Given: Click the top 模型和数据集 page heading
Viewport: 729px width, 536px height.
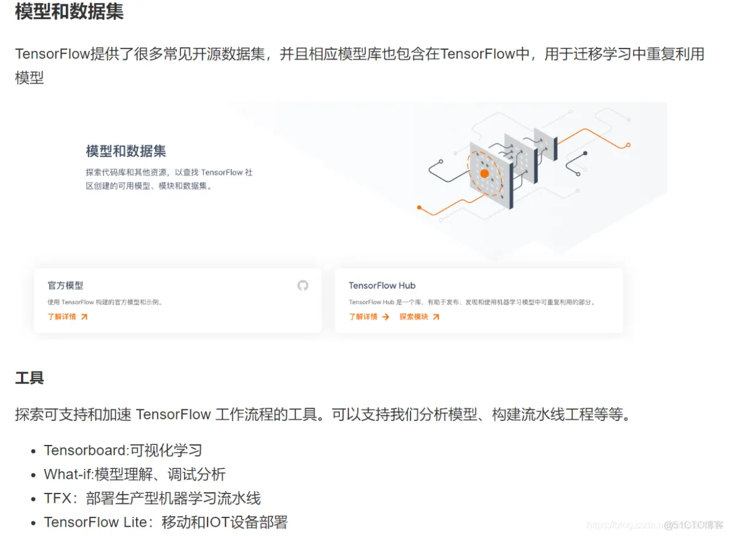Looking at the screenshot, I should tap(70, 12).
